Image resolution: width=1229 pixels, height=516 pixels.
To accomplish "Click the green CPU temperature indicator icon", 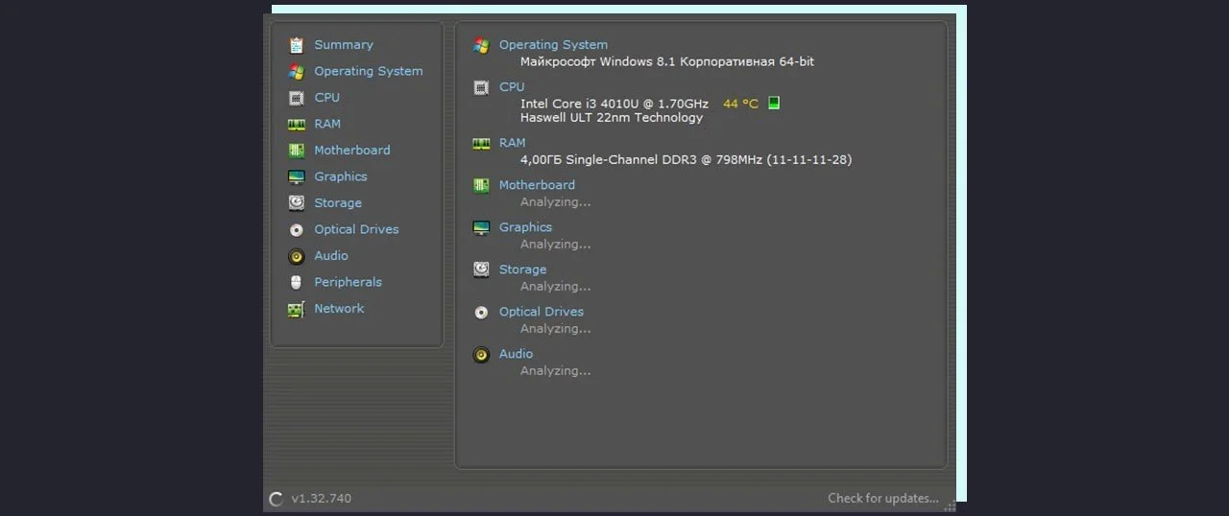I will coord(774,103).
